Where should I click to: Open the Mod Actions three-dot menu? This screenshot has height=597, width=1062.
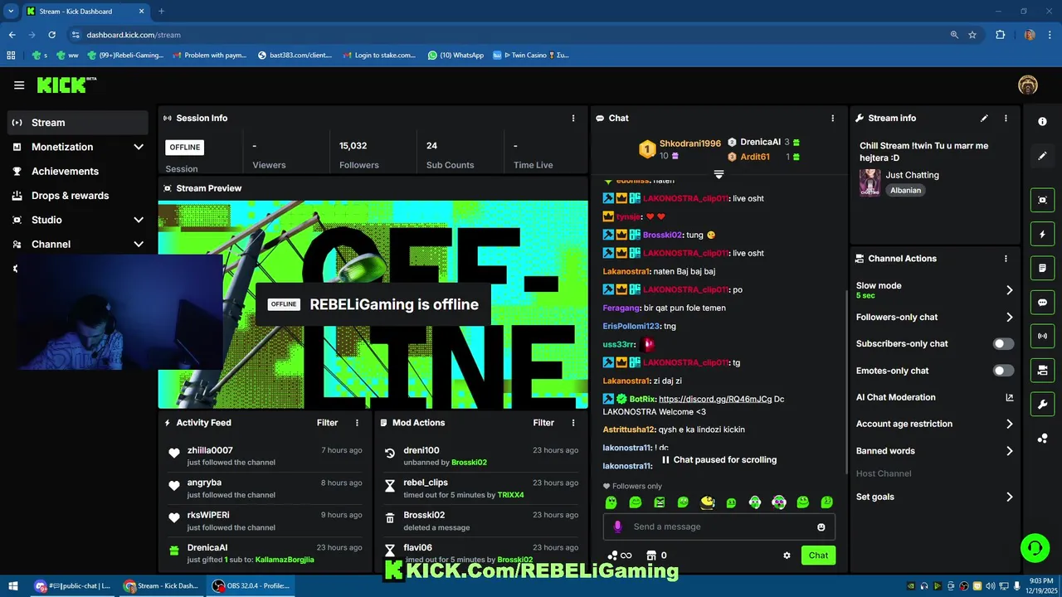click(572, 423)
